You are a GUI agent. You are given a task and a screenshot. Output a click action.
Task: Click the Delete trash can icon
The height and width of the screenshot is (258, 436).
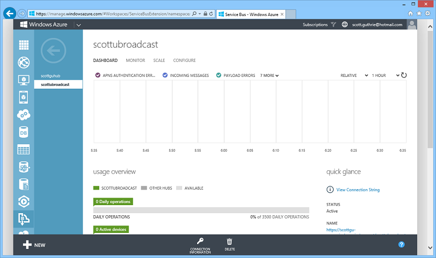tap(229, 241)
